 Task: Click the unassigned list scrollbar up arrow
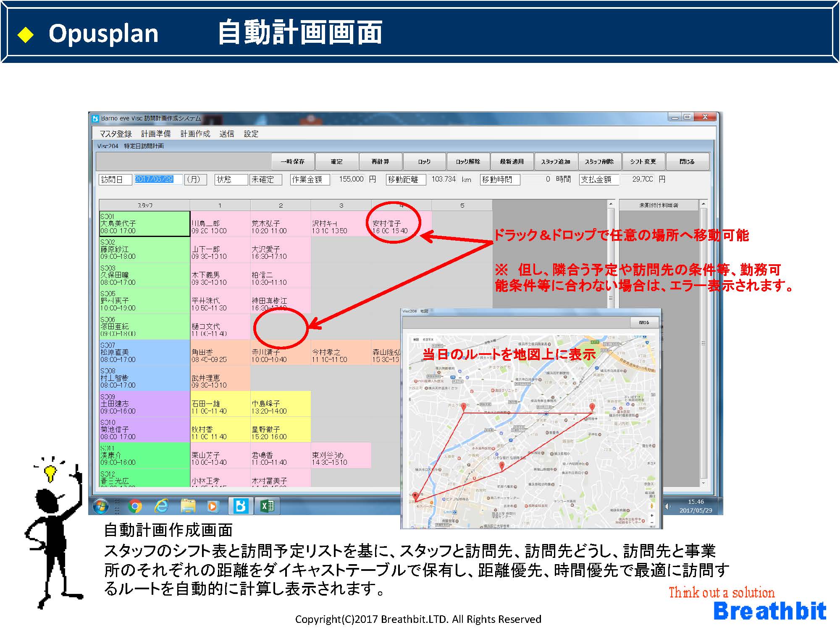pos(703,204)
